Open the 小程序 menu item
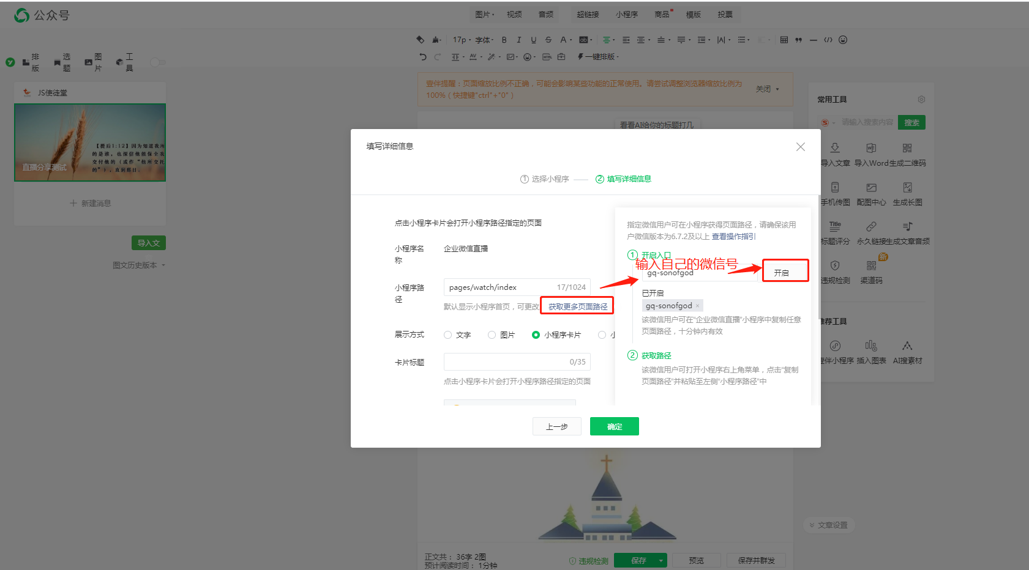The width and height of the screenshot is (1029, 570). (x=627, y=15)
